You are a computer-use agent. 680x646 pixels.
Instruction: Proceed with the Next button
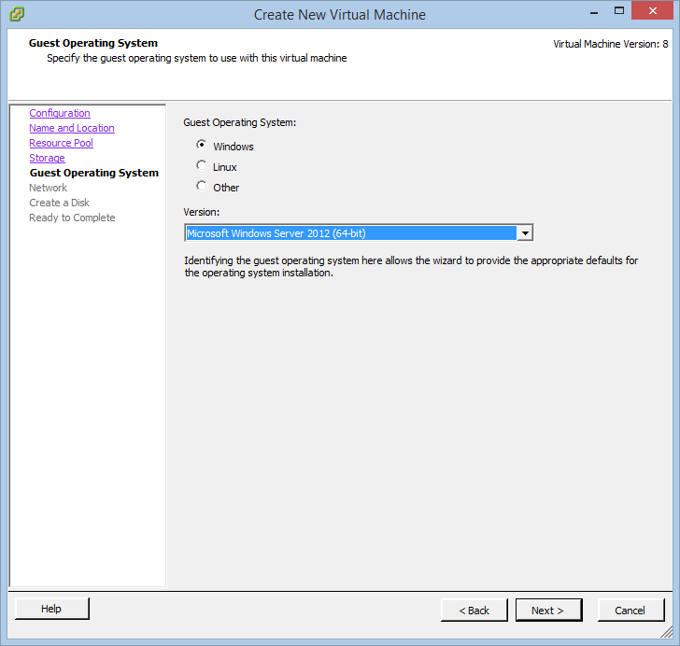click(x=548, y=611)
